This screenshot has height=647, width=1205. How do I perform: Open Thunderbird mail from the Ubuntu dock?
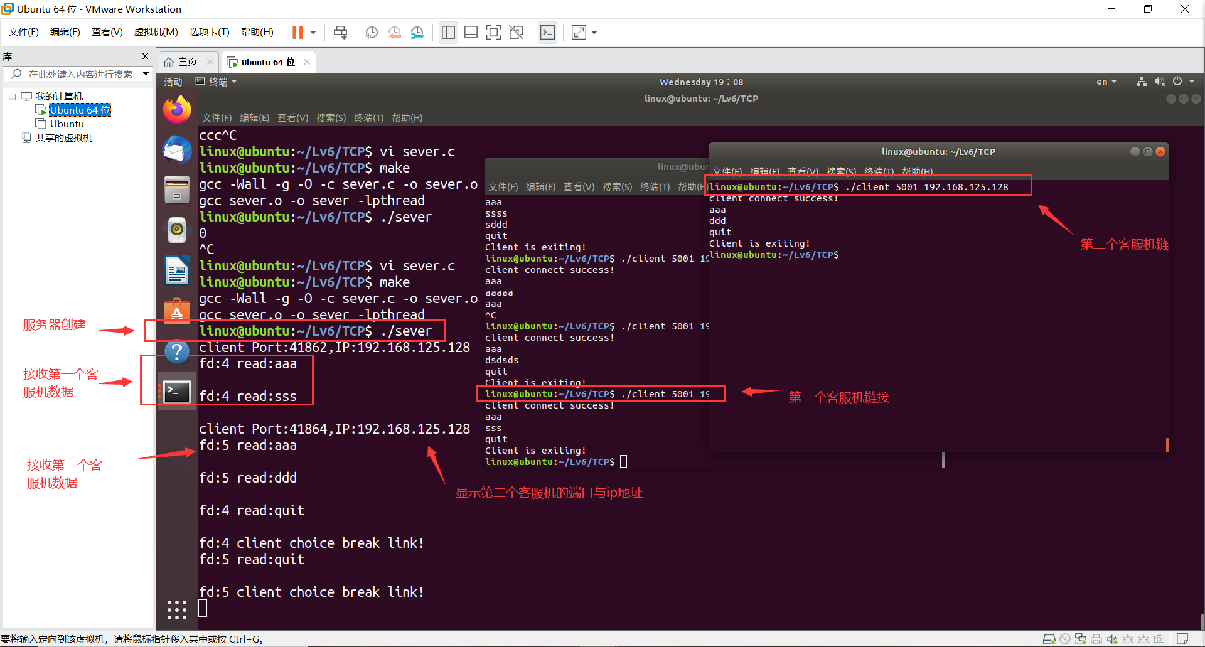click(x=176, y=150)
